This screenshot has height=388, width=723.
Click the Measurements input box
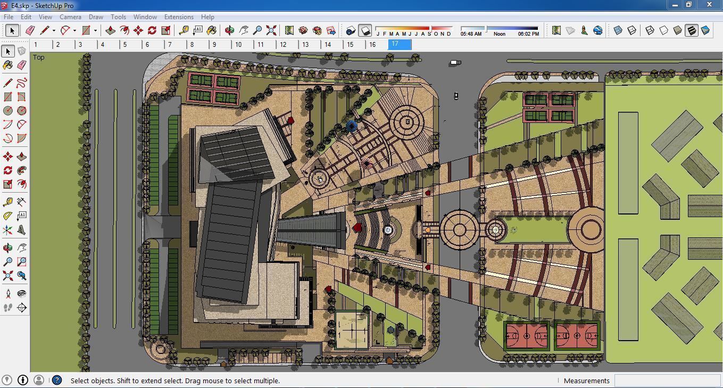pyautogui.click(x=667, y=381)
